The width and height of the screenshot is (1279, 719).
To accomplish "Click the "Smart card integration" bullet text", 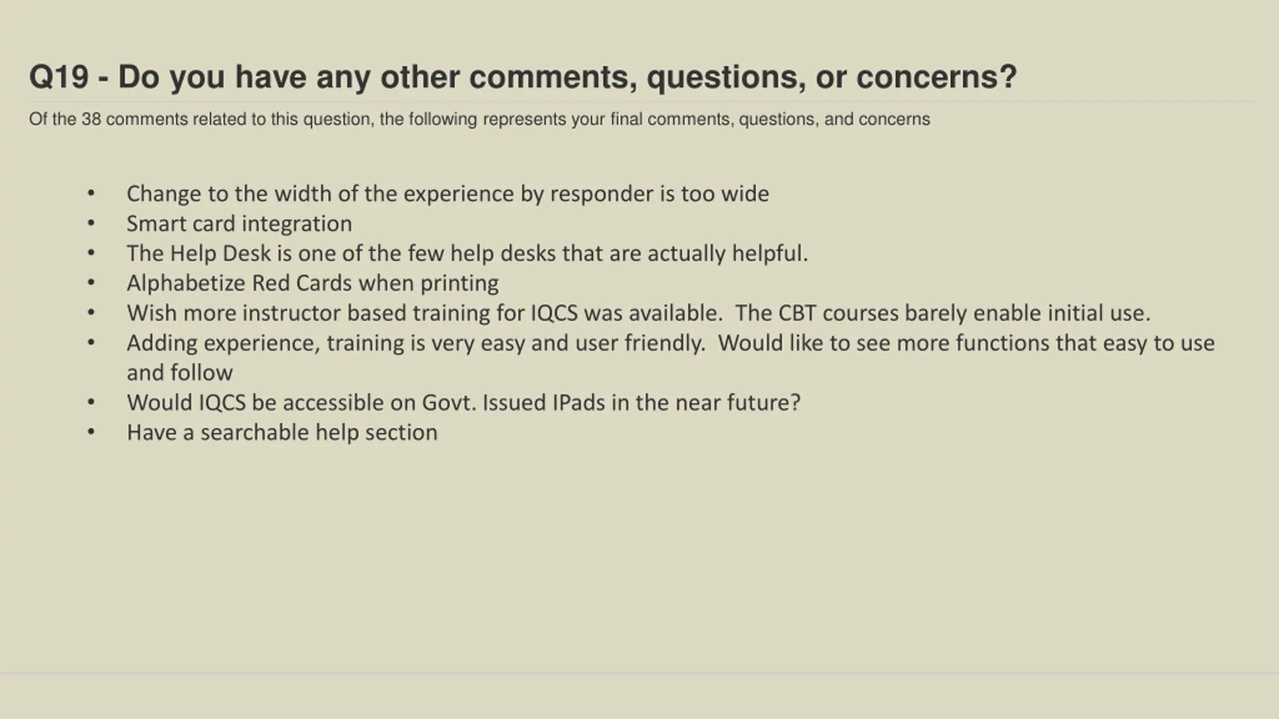I will coord(239,224).
